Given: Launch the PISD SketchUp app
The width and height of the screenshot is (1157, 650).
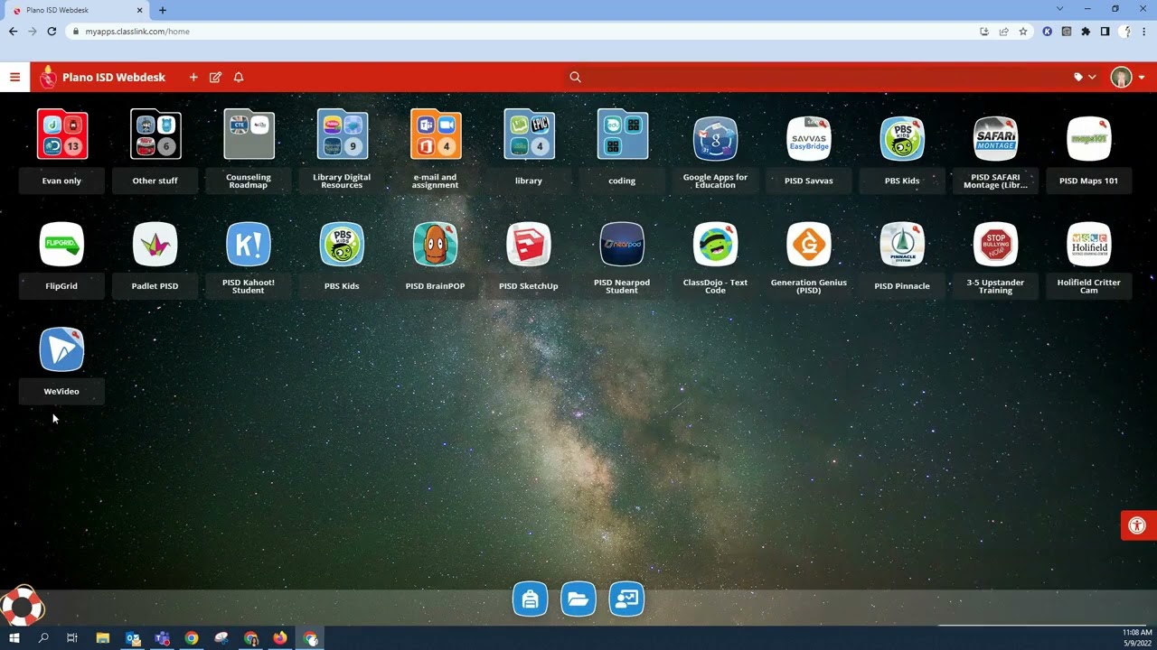Looking at the screenshot, I should 529,245.
